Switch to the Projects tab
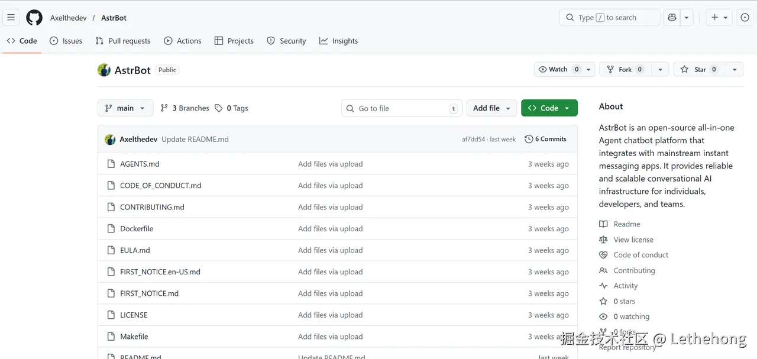Viewport: 757px width, 359px height. 234,41
